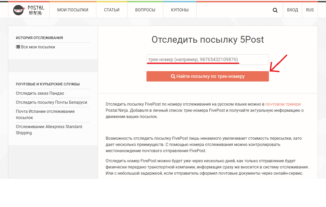Open Отследить заказ Пандао link
326x207 pixels.
point(40,93)
